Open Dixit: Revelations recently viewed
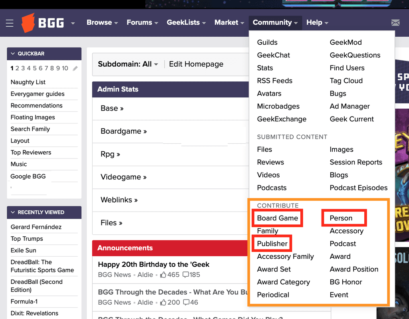The width and height of the screenshot is (409, 319). (34, 313)
